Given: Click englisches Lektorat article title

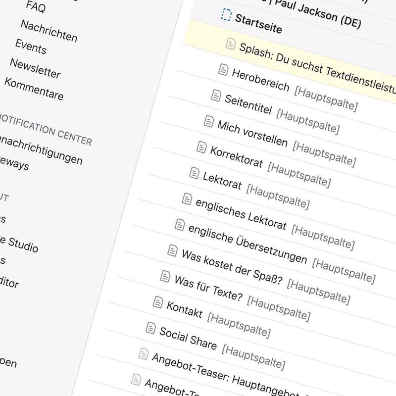Looking at the screenshot, I should pos(241,214).
